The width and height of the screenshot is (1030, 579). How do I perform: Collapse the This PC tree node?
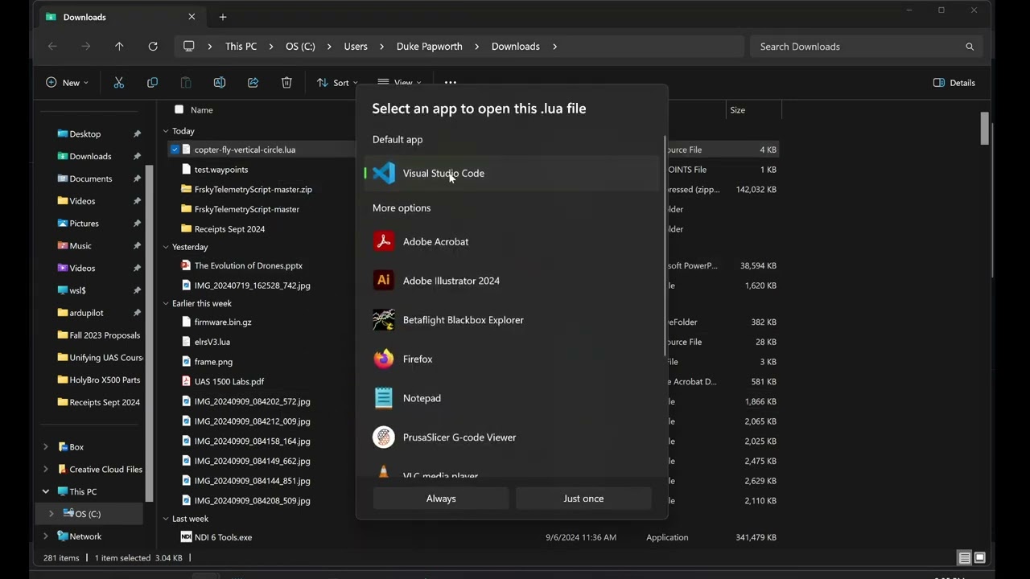(45, 491)
